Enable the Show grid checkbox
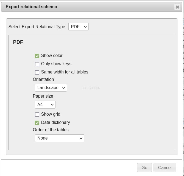This screenshot has height=176, width=184. tap(37, 115)
